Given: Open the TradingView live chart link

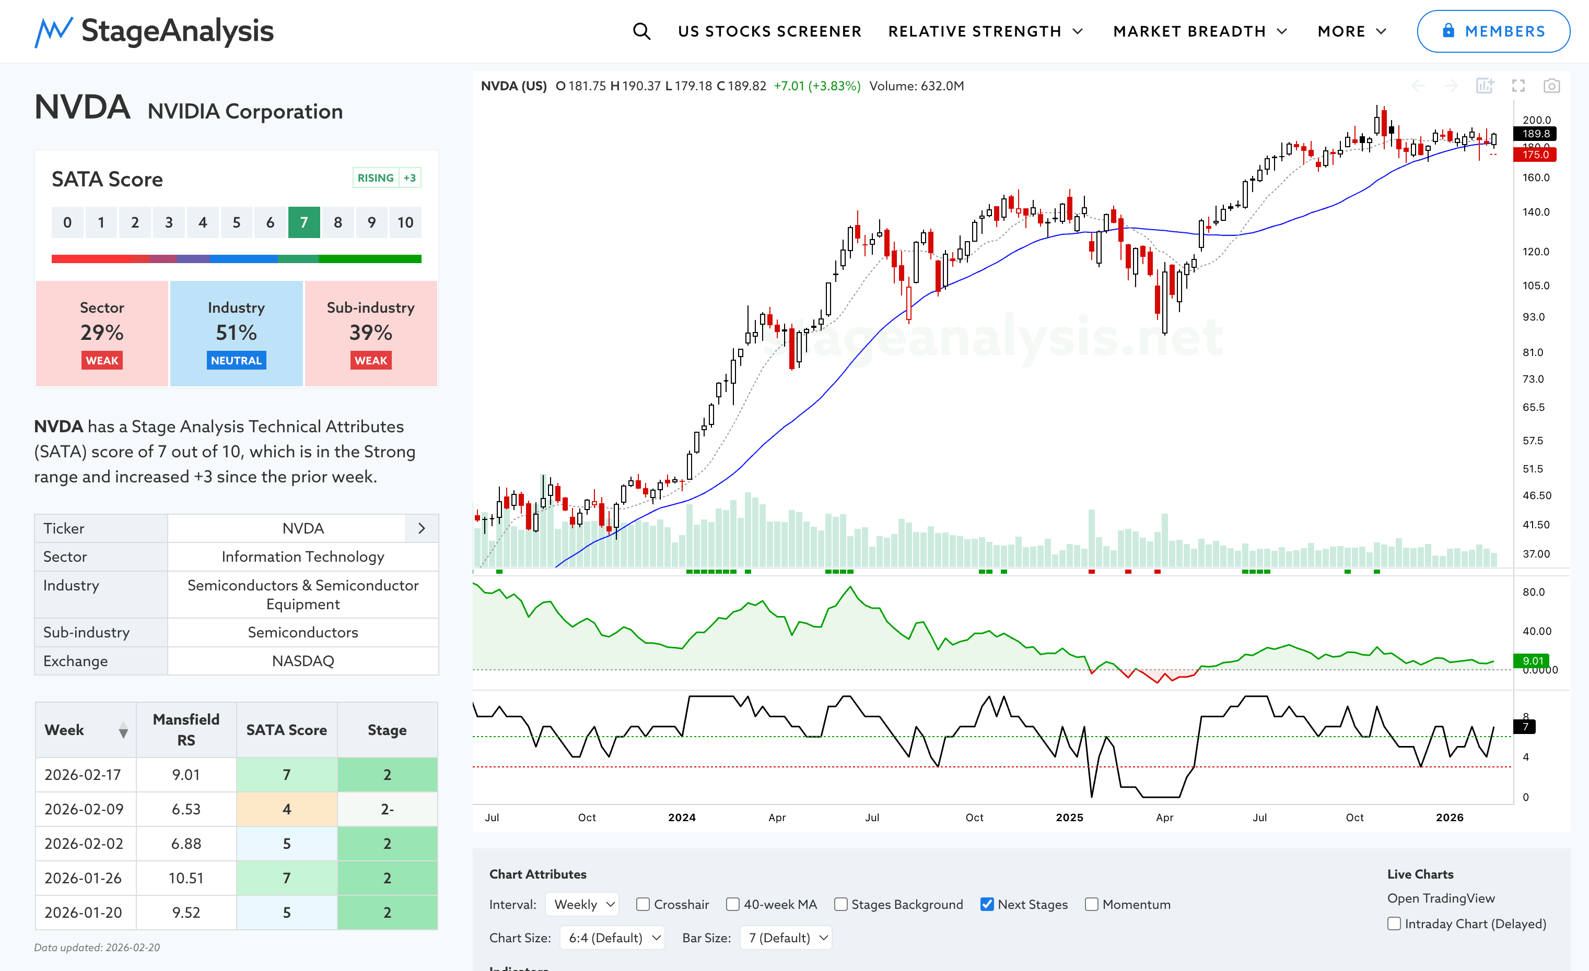Looking at the screenshot, I should pos(1441,898).
